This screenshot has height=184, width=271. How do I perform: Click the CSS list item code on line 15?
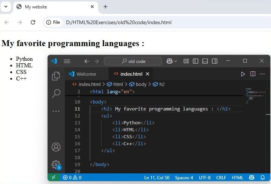pyautogui.click(x=129, y=137)
